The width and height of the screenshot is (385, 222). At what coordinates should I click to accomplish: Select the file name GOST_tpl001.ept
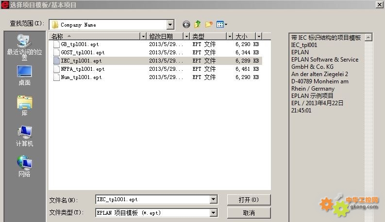click(x=83, y=52)
